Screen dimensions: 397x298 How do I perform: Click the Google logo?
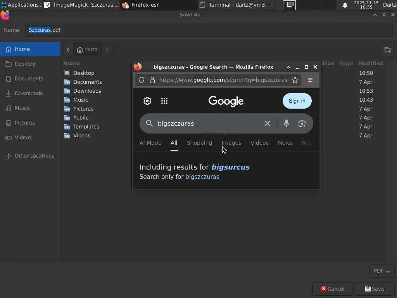(226, 101)
